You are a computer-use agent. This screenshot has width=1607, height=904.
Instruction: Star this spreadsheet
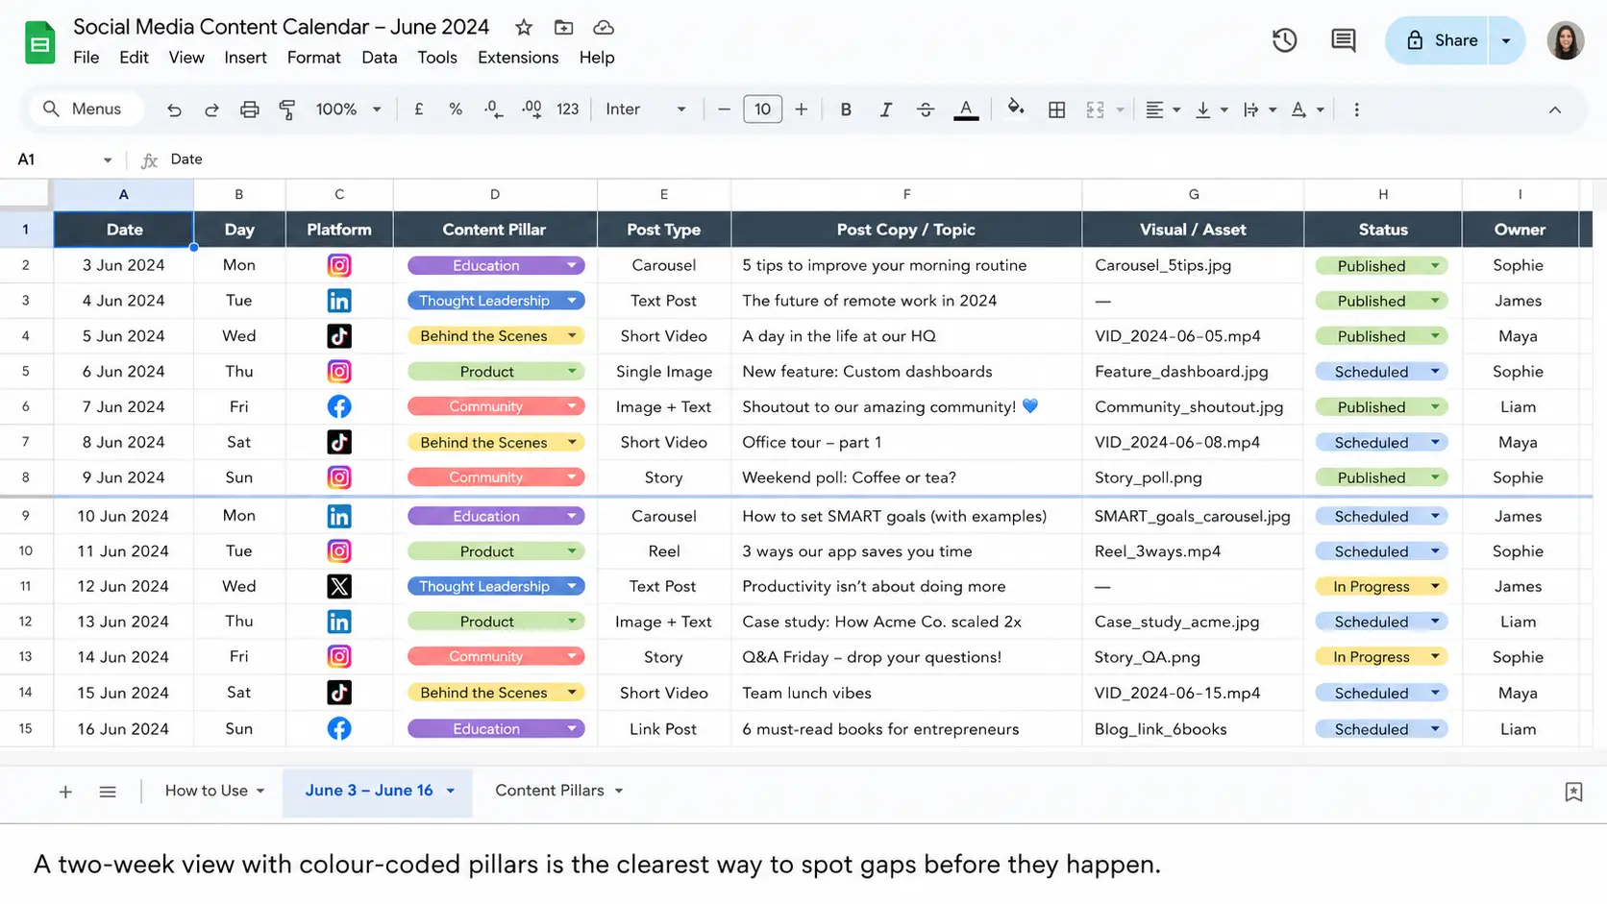coord(524,27)
